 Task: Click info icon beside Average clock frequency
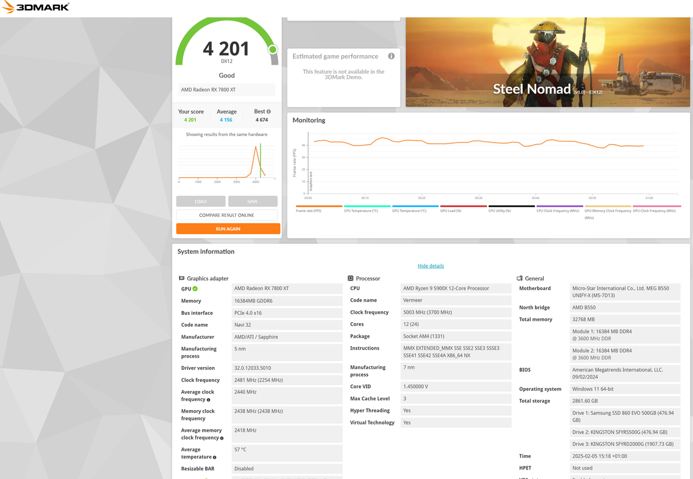pyautogui.click(x=208, y=400)
